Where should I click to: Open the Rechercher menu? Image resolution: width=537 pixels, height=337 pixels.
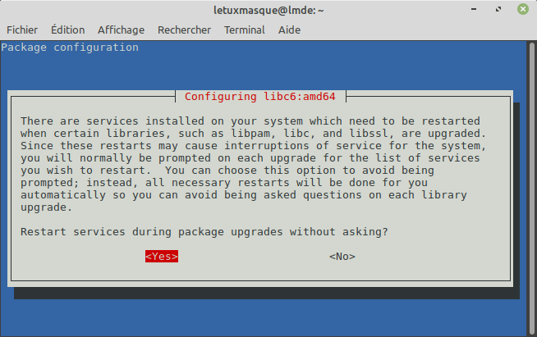[x=184, y=30]
